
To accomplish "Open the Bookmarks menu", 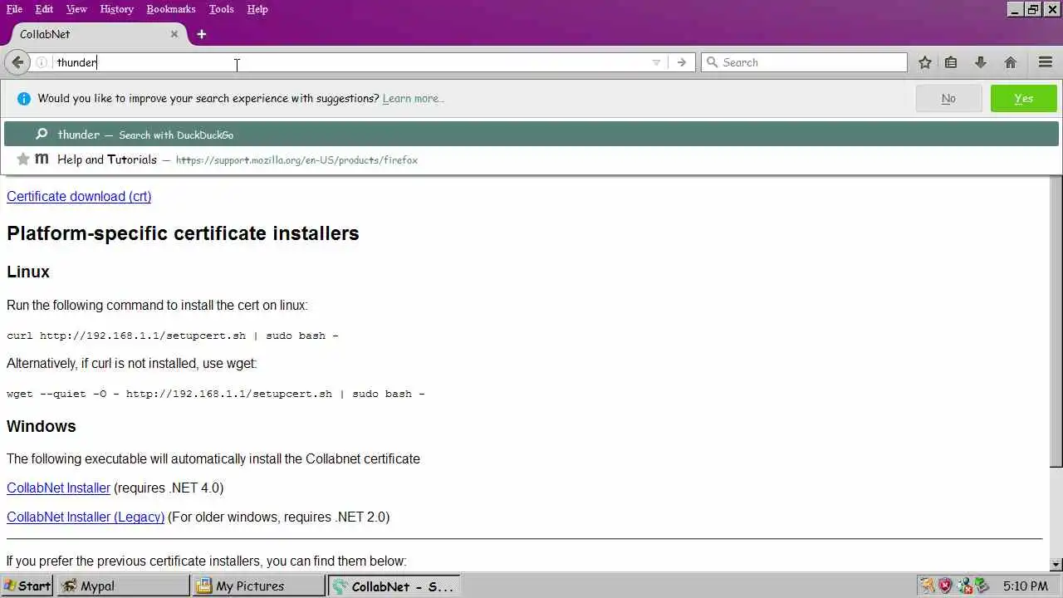I will click(171, 9).
